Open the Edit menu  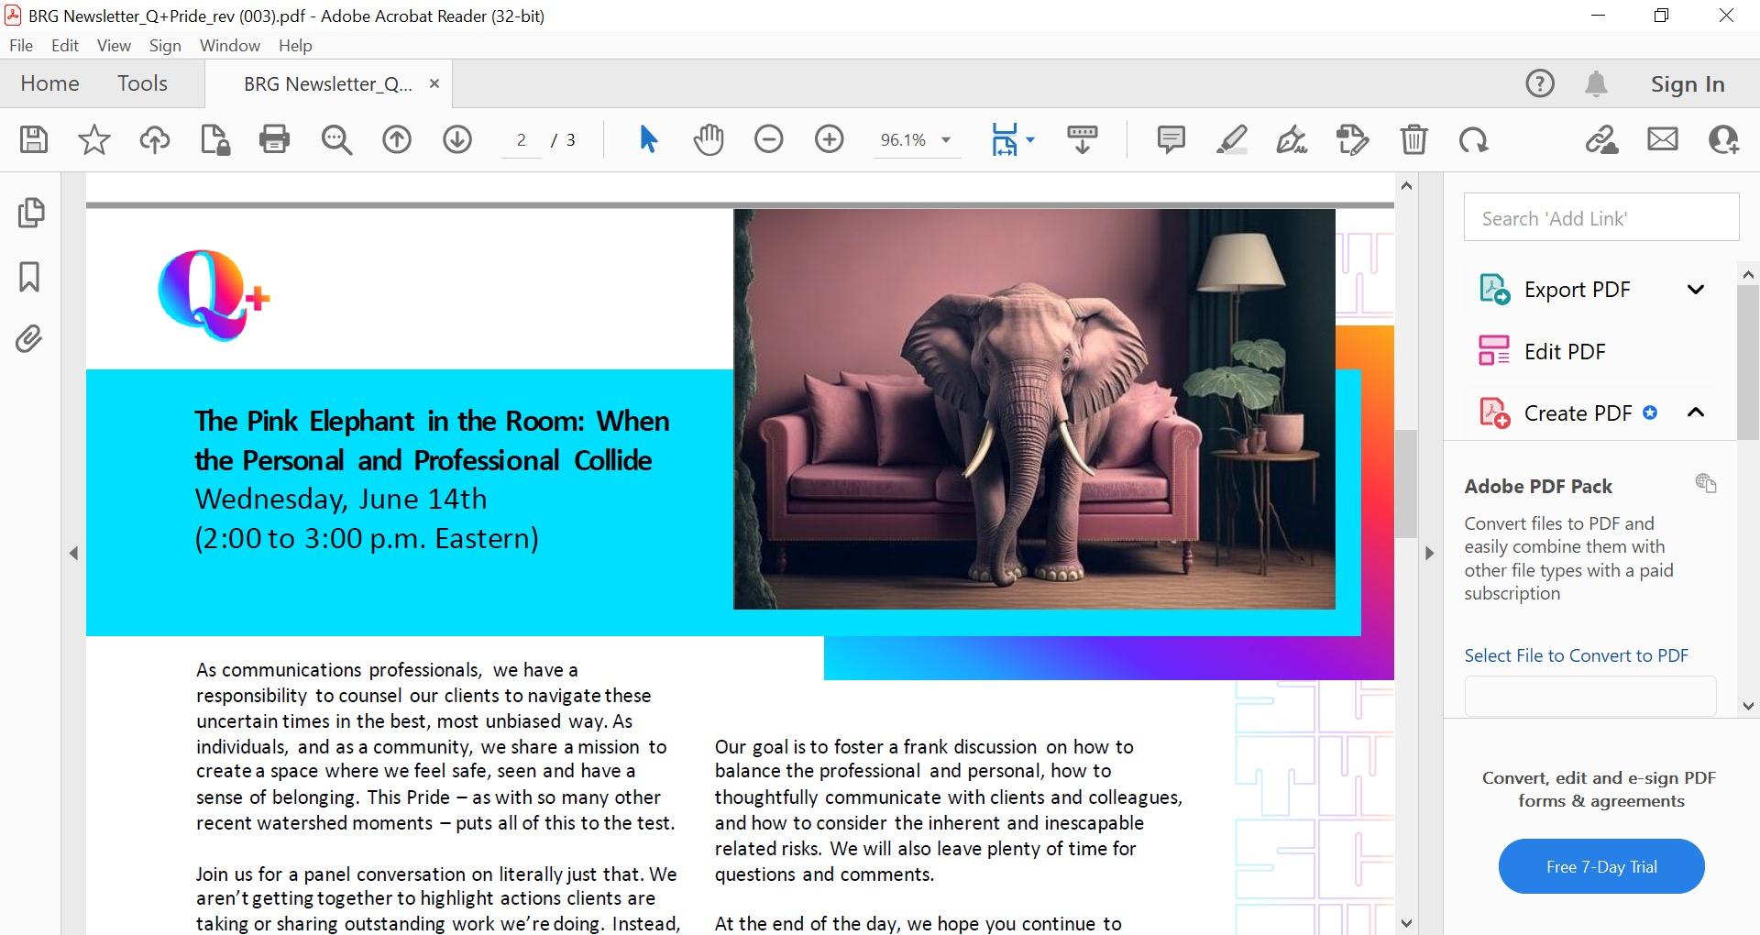point(65,46)
